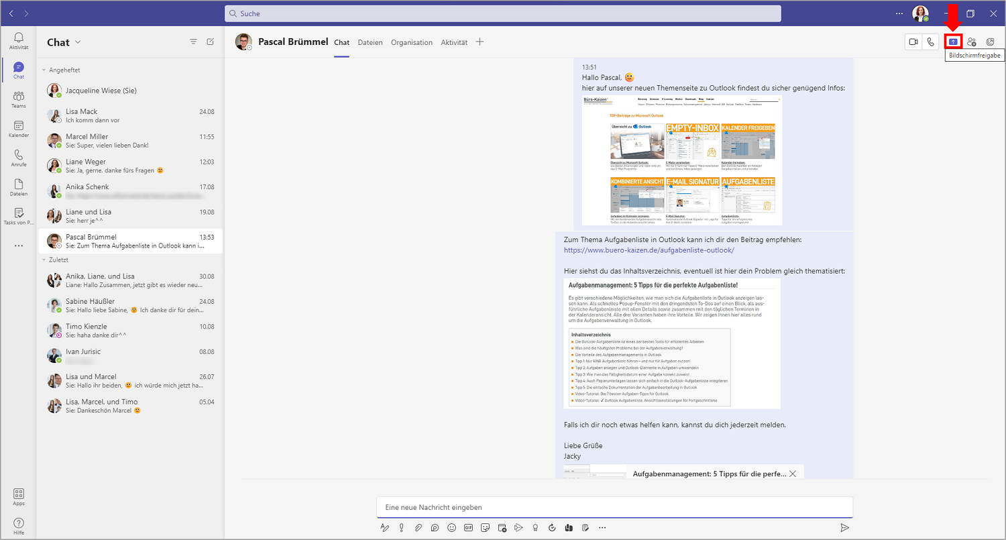Open the buero-kaizen.de aufgabenliste-outlook link
1006x540 pixels.
coord(649,250)
